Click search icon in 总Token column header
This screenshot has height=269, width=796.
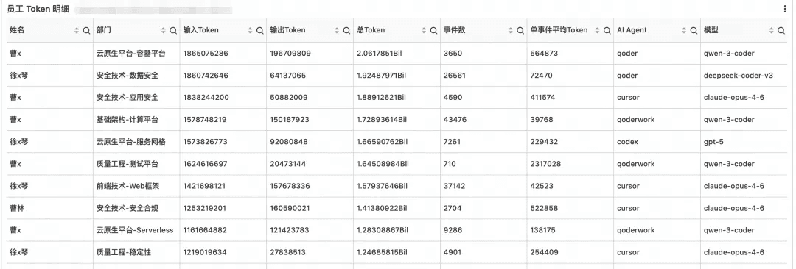433,30
